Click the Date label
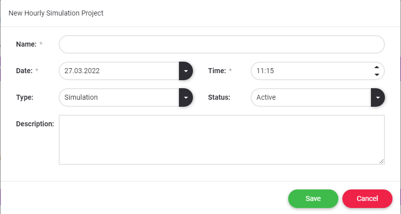 tap(24, 71)
